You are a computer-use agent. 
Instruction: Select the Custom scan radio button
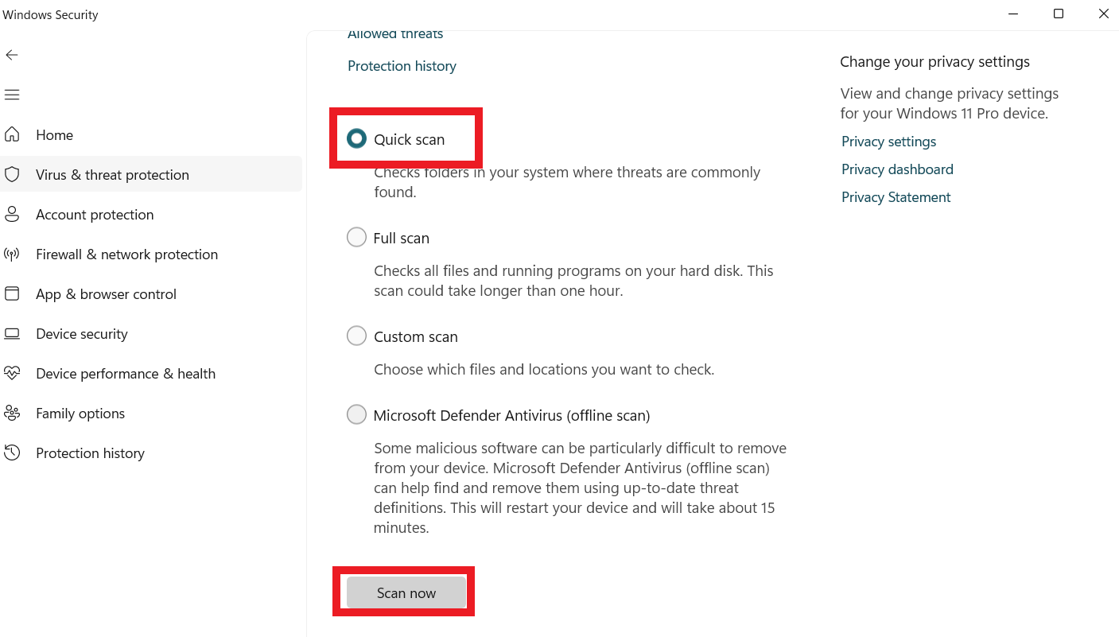(356, 336)
